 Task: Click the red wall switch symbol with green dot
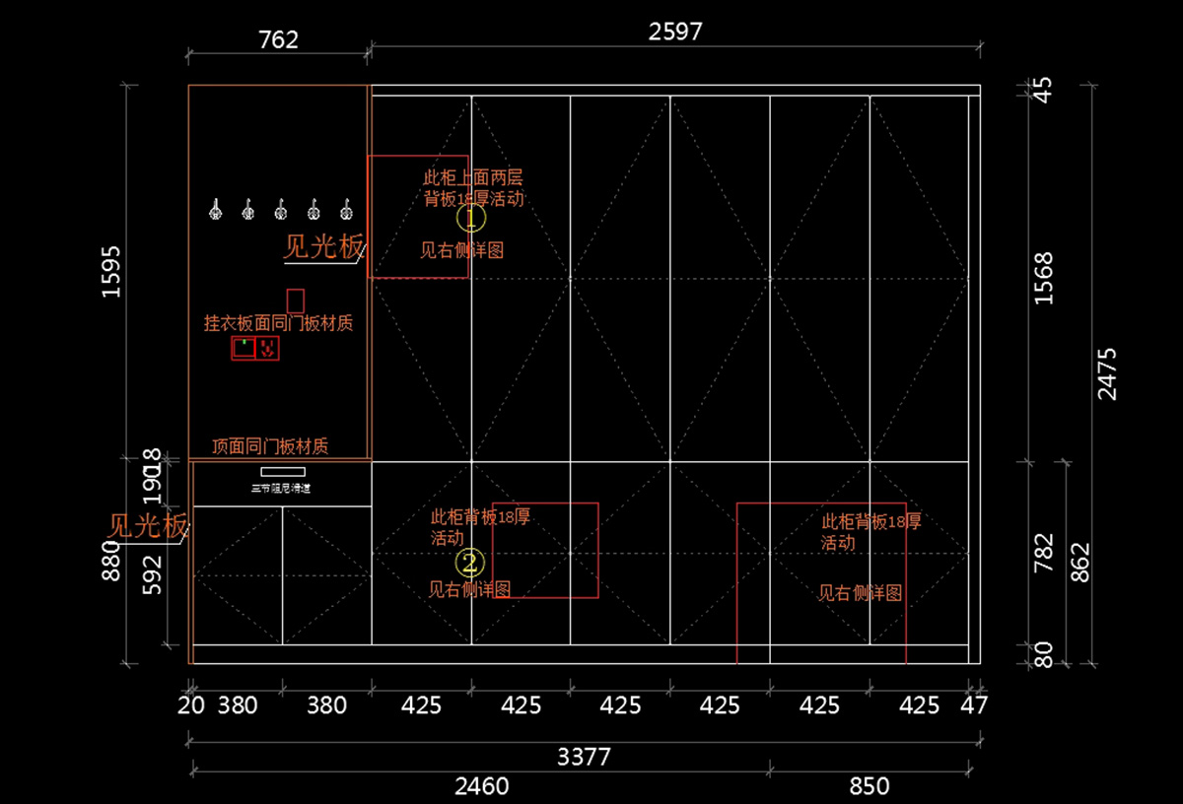[x=244, y=348]
